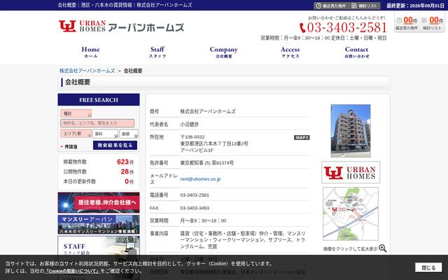Open the 00件 consideration list counter box
The height and width of the screenshot is (280, 448).
tap(433, 23)
